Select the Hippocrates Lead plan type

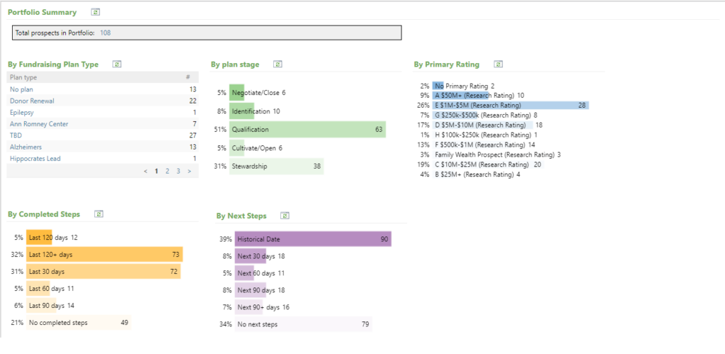(x=35, y=159)
